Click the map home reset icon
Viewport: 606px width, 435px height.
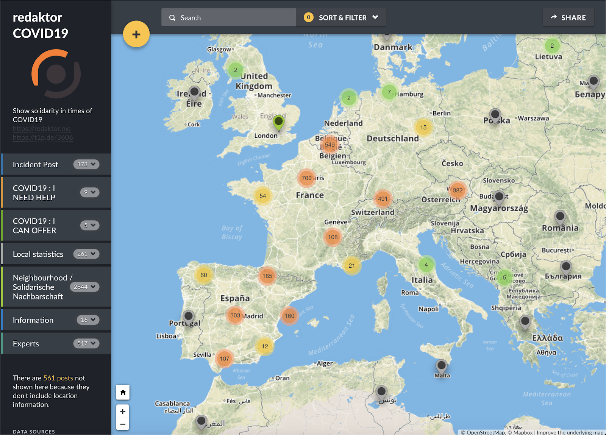coord(123,392)
